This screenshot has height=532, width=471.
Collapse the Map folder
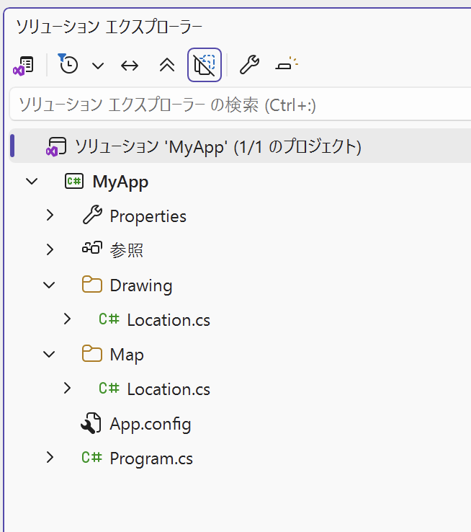pos(49,354)
